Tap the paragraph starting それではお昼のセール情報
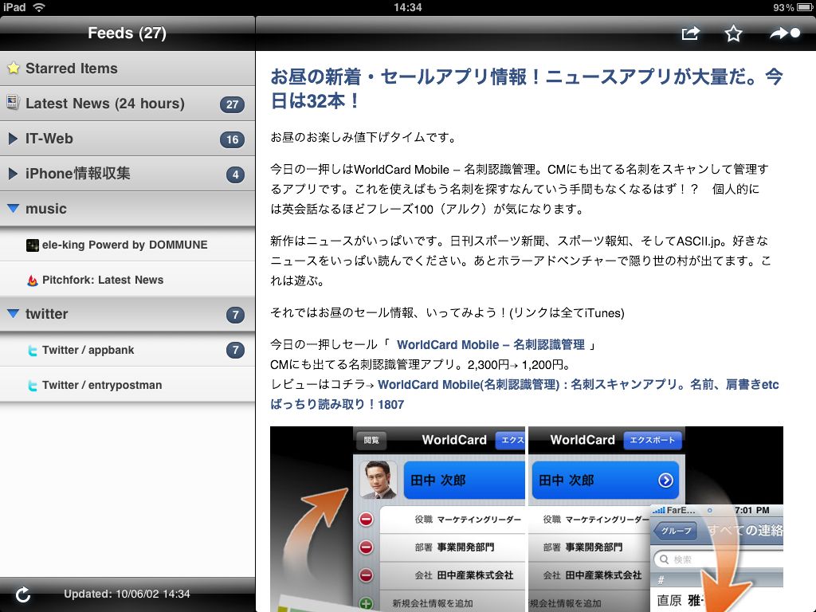This screenshot has height=612, width=816. (x=447, y=312)
